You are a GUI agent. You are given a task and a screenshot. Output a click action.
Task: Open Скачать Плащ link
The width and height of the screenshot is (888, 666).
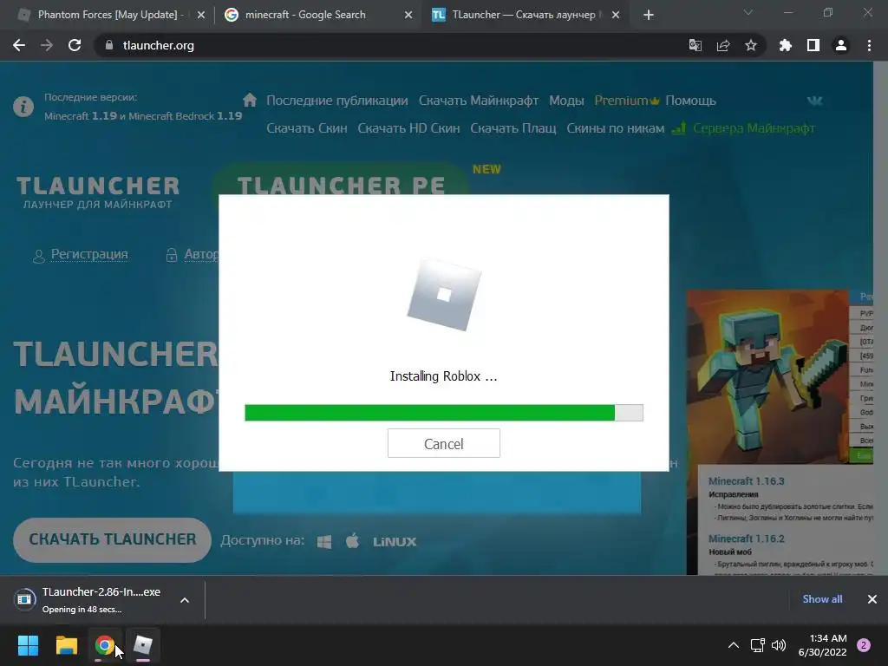click(x=513, y=128)
